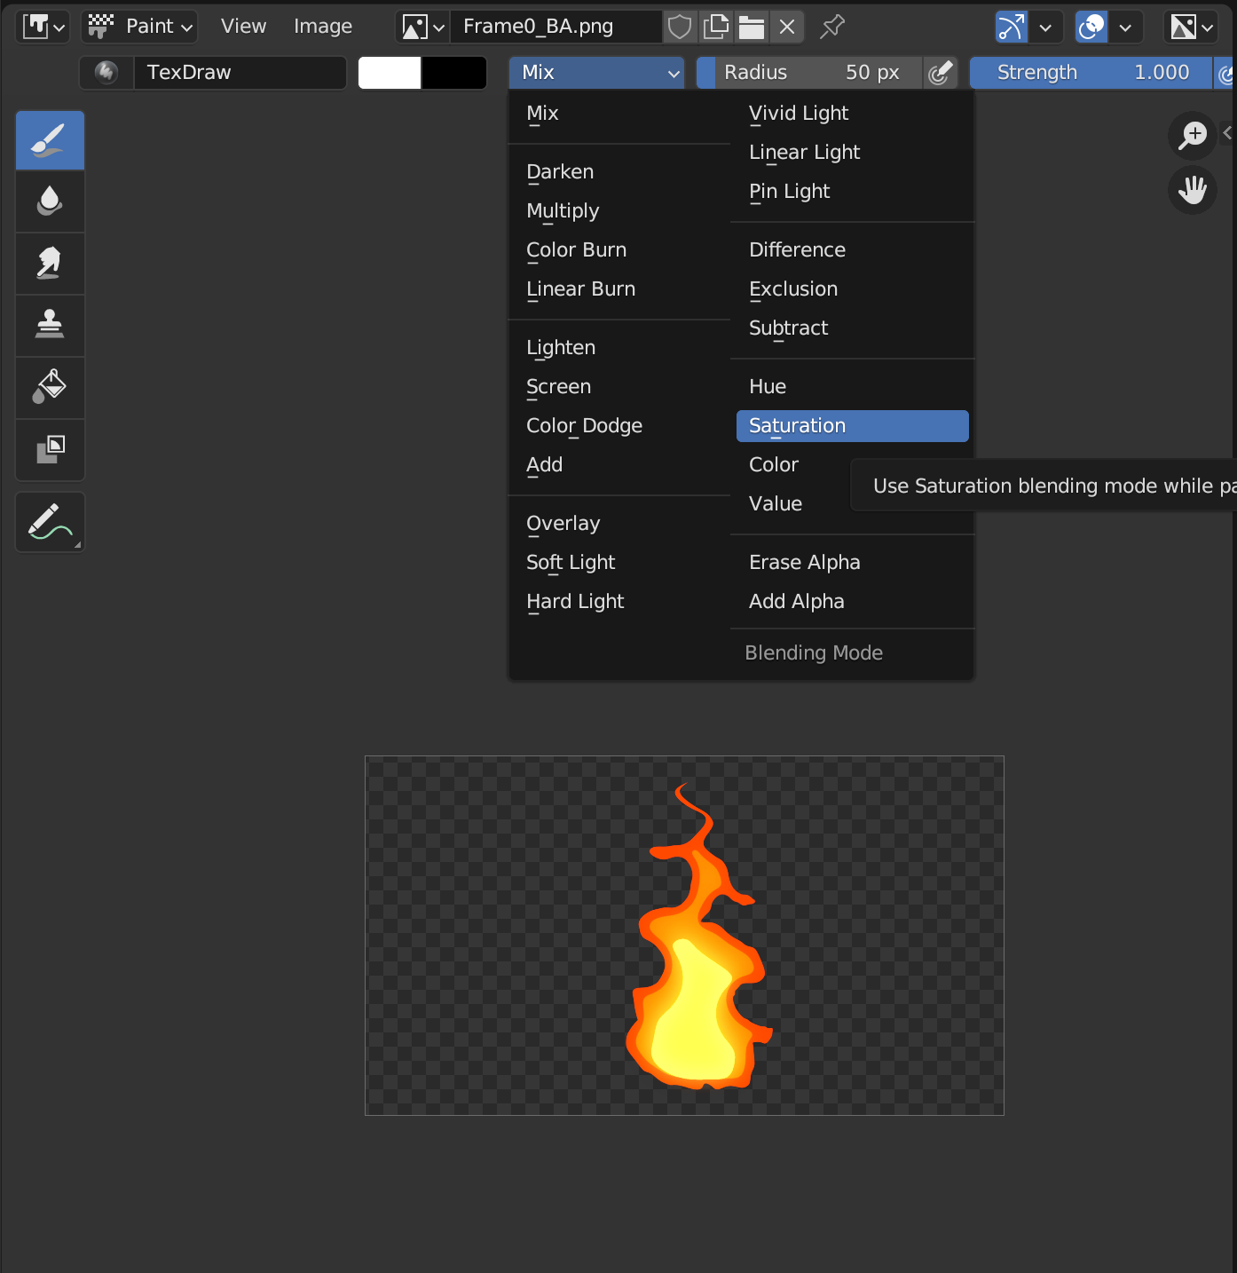Open the View menu
The image size is (1237, 1273).
coord(243,27)
